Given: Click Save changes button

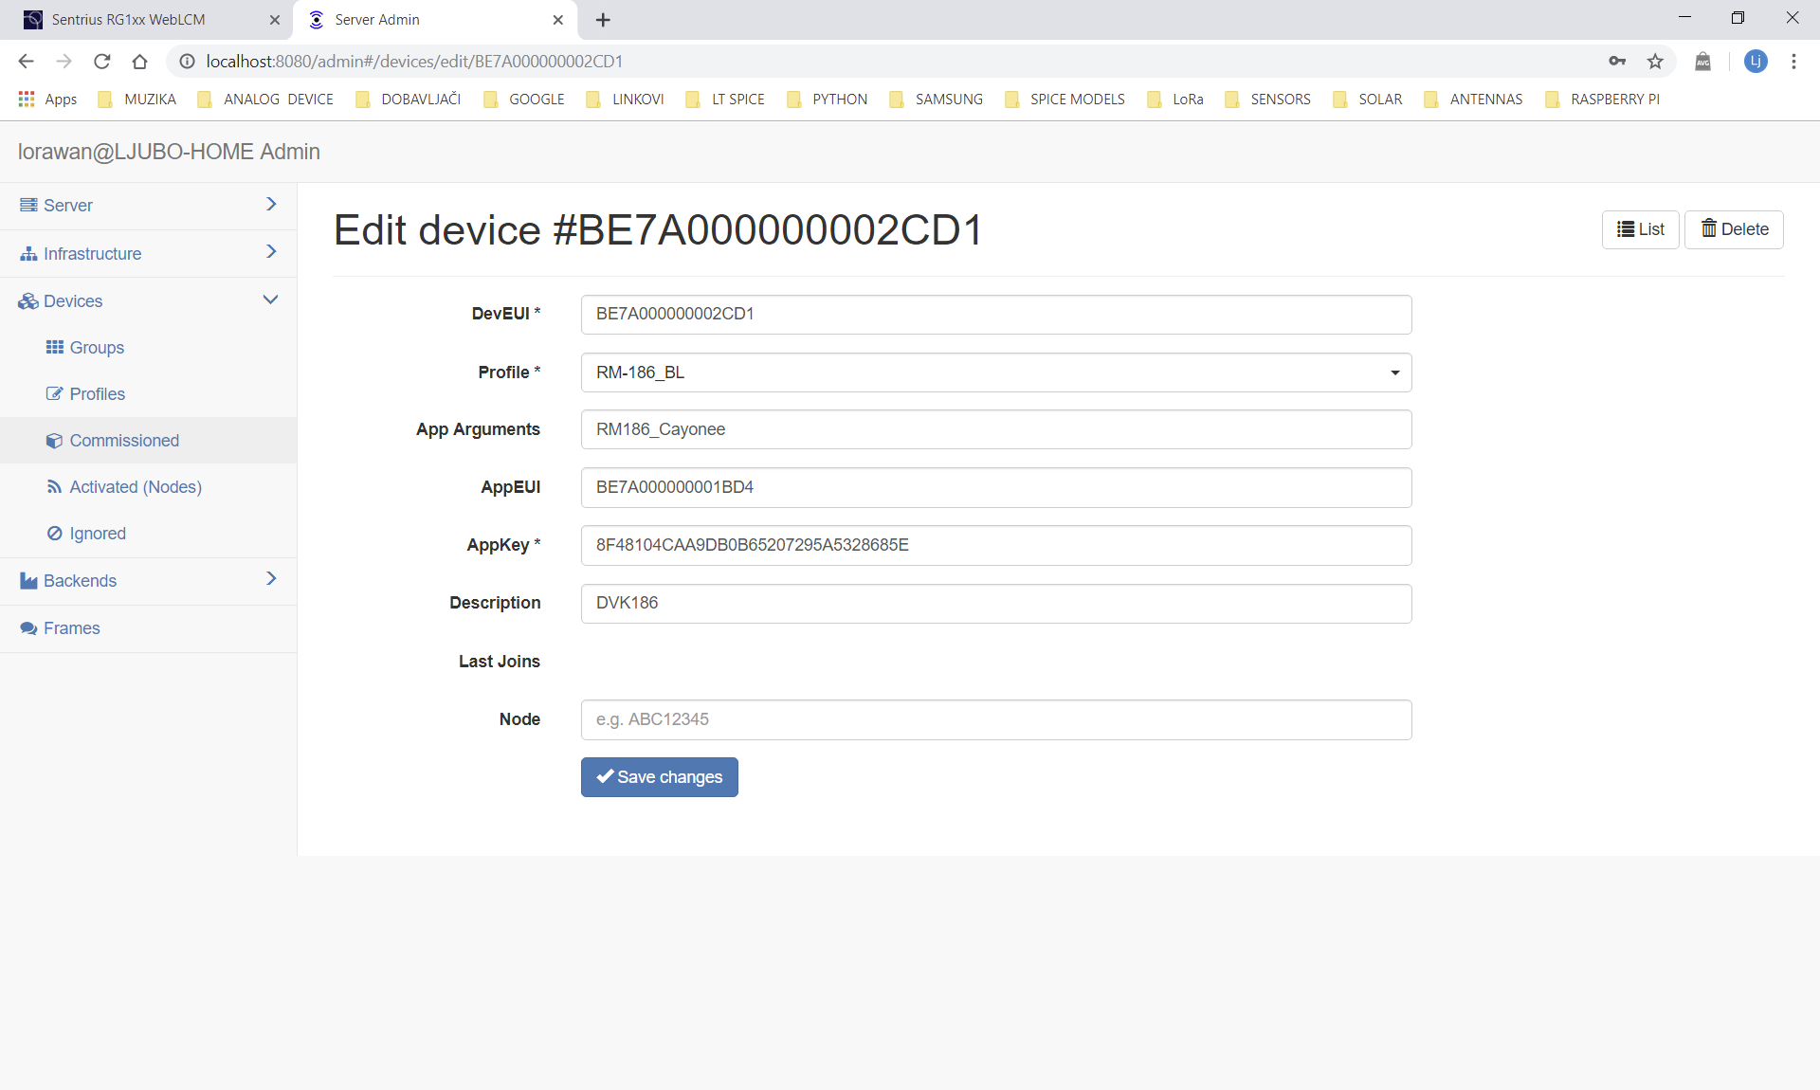Looking at the screenshot, I should click(x=660, y=777).
